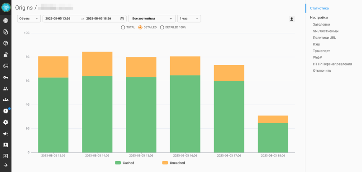Viewport: 362px width, 172px height.
Task: Click the help question mark sidebar icon
Action: 5,43
